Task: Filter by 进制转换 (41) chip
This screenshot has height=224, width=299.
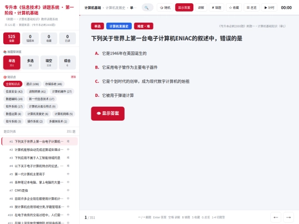Action: 38,92
